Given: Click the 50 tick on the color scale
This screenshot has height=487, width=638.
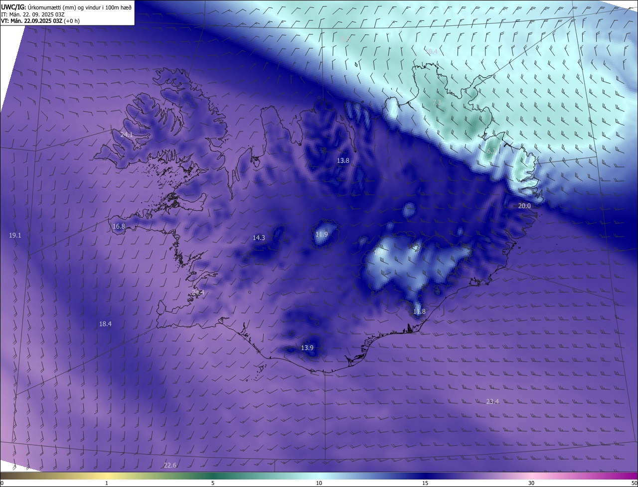Looking at the screenshot, I should coord(634,483).
